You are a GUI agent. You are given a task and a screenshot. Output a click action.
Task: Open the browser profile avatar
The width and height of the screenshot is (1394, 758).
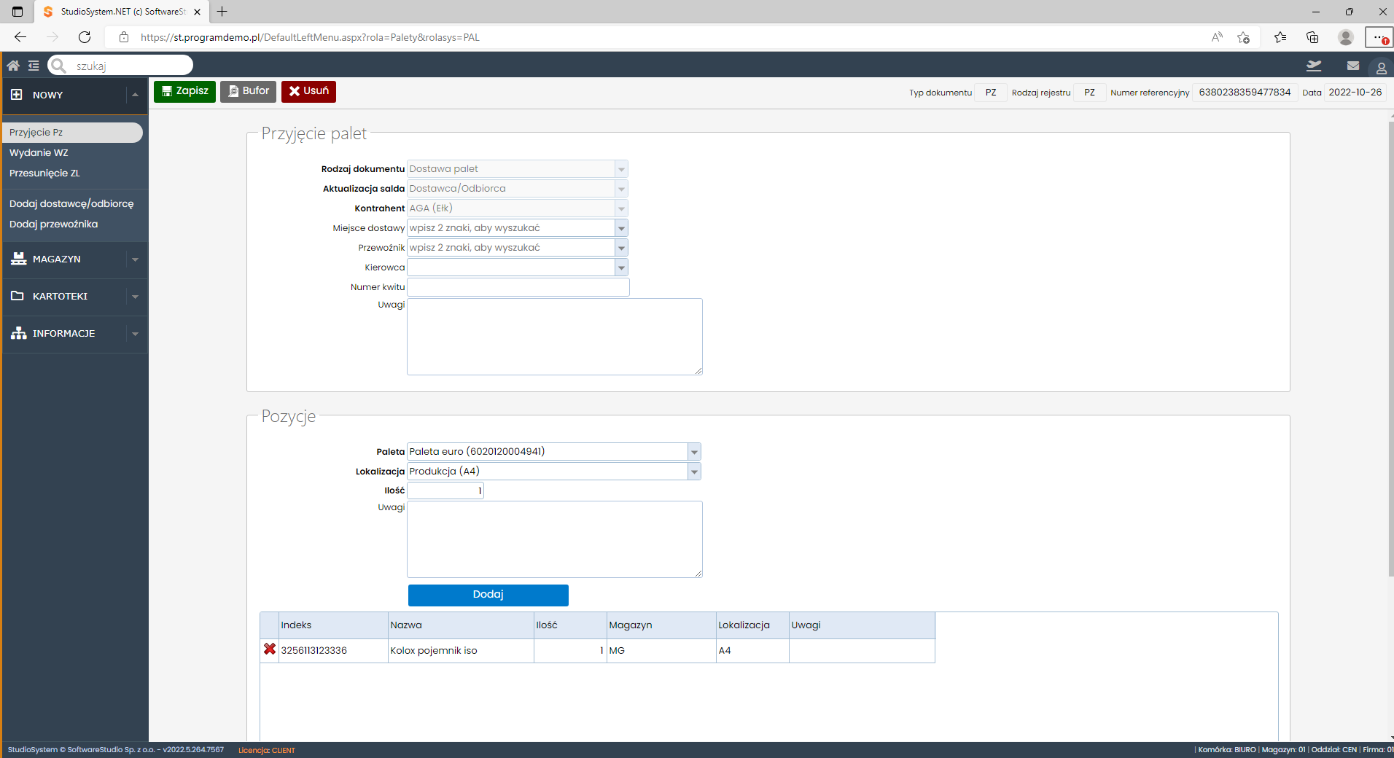(1346, 37)
